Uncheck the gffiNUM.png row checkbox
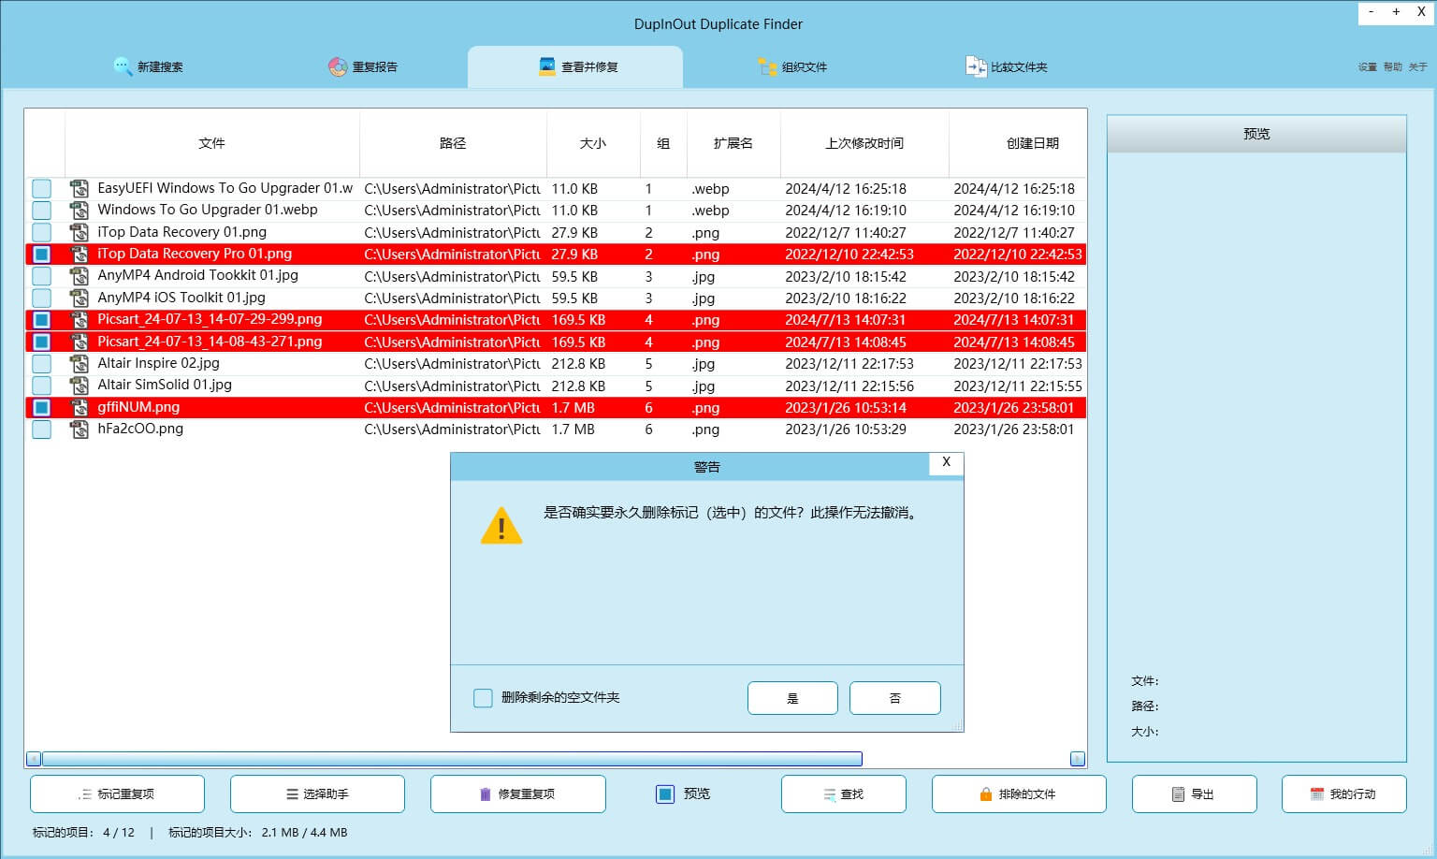 [42, 408]
